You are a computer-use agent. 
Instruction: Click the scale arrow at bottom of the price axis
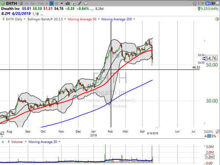point(205,123)
